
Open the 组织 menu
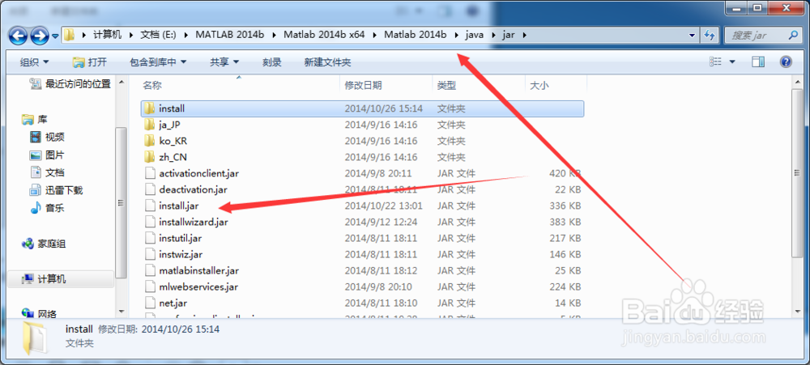(x=34, y=62)
